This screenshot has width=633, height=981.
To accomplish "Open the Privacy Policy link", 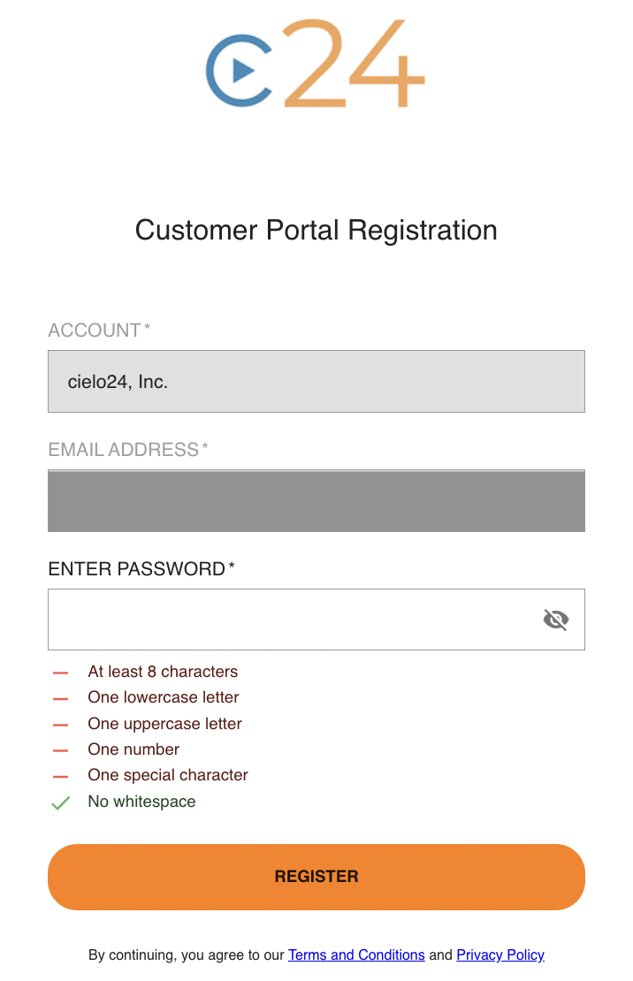I will 500,954.
